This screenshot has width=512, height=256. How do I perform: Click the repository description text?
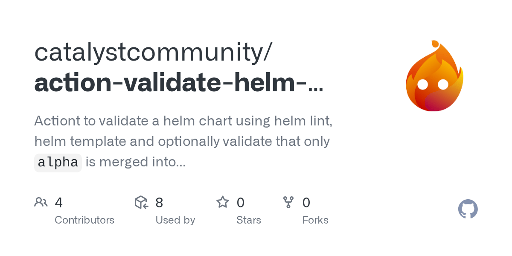183,142
